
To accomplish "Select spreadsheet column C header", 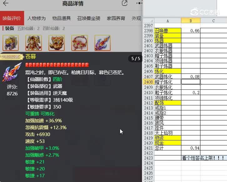I will tap(214, 21).
